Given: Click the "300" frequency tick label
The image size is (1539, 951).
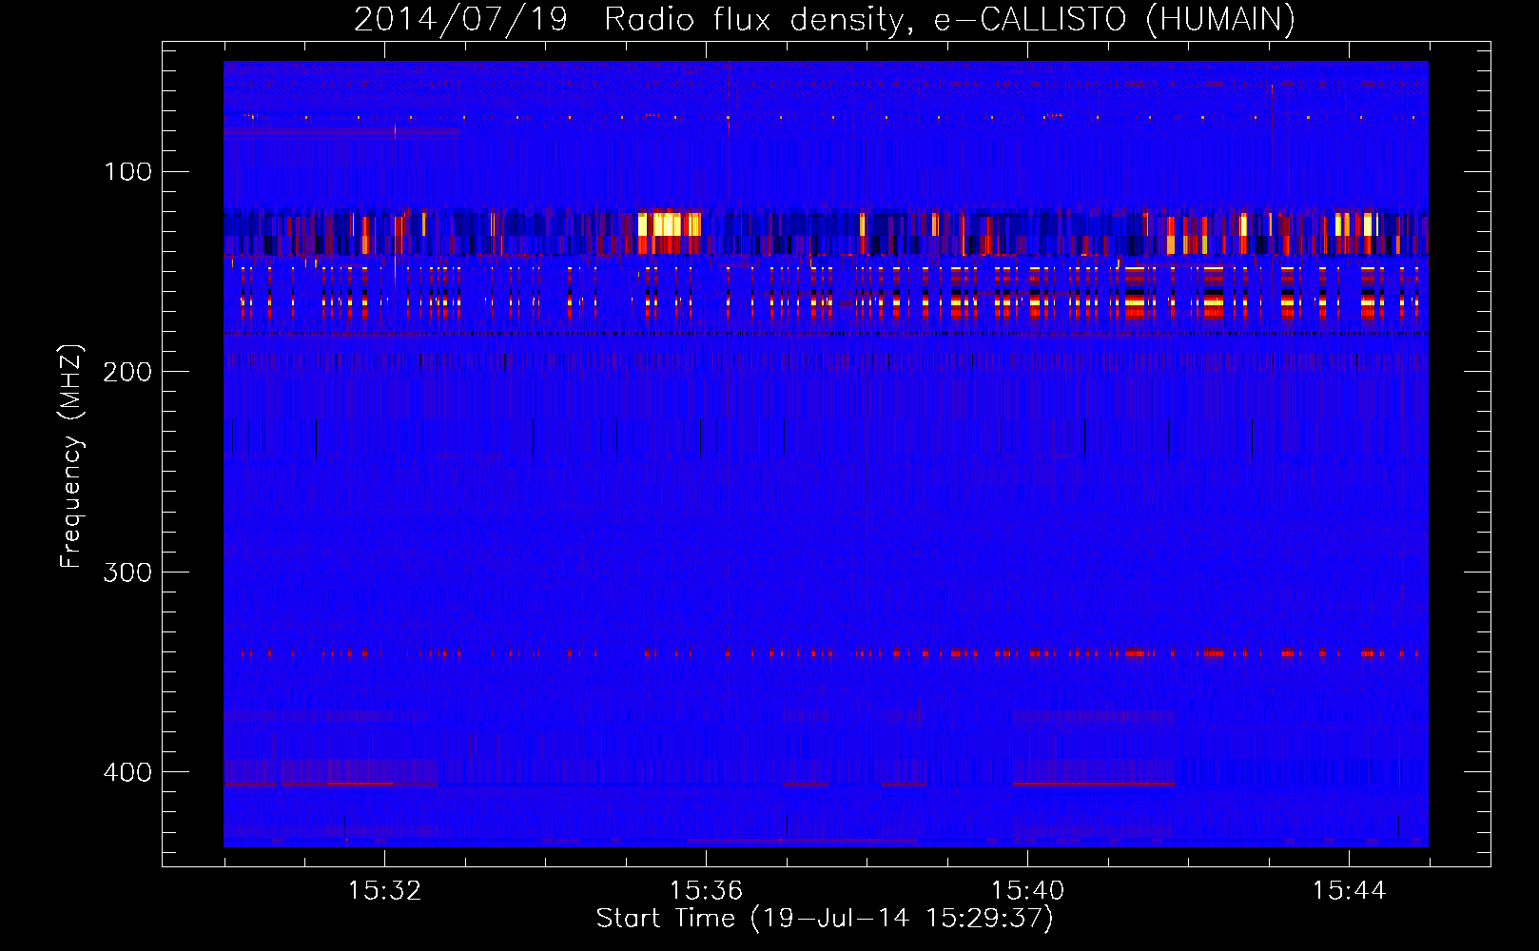Looking at the screenshot, I should (127, 572).
